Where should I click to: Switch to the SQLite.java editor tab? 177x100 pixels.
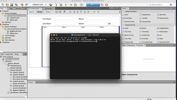(49, 9)
